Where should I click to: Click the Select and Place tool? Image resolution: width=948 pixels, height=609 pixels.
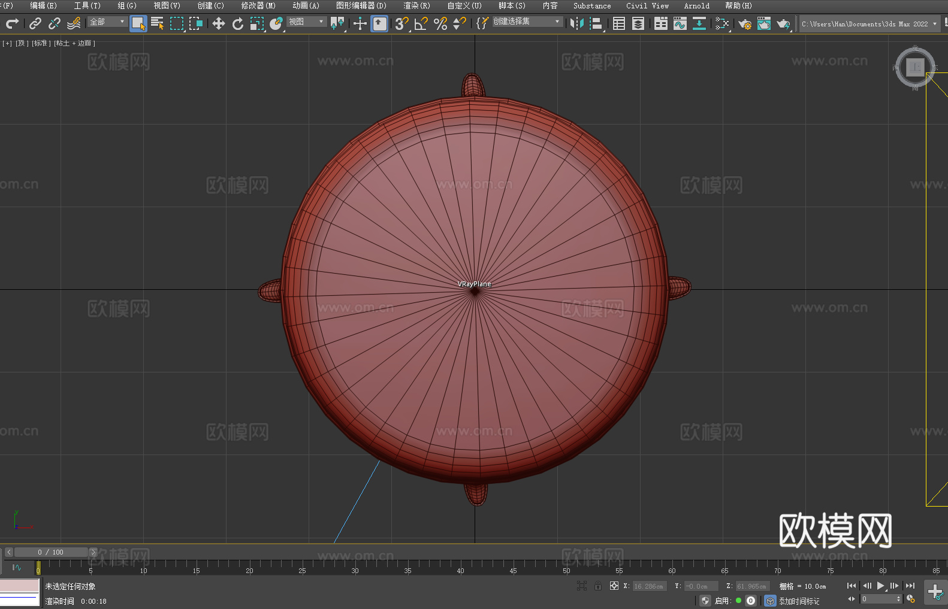pos(276,23)
